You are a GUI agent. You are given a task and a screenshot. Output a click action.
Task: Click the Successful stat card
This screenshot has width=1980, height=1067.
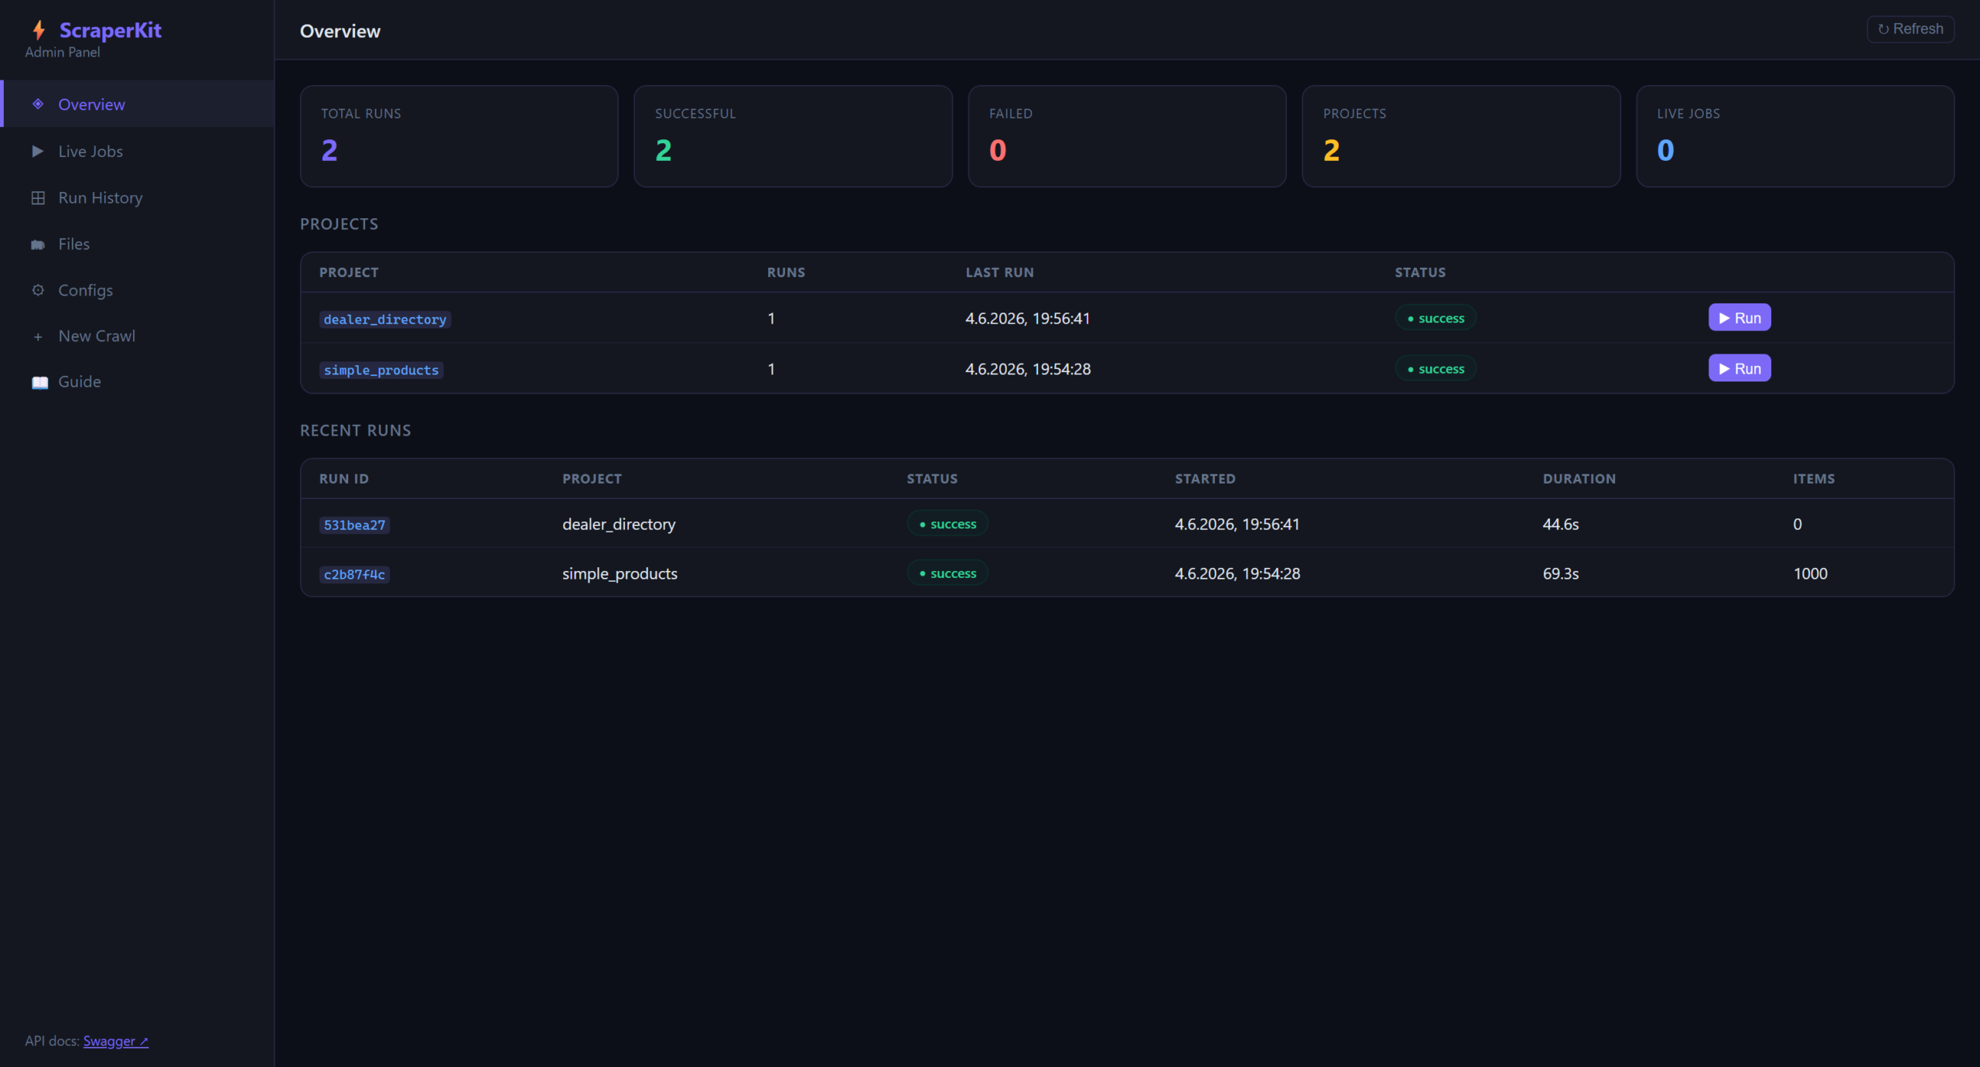793,136
